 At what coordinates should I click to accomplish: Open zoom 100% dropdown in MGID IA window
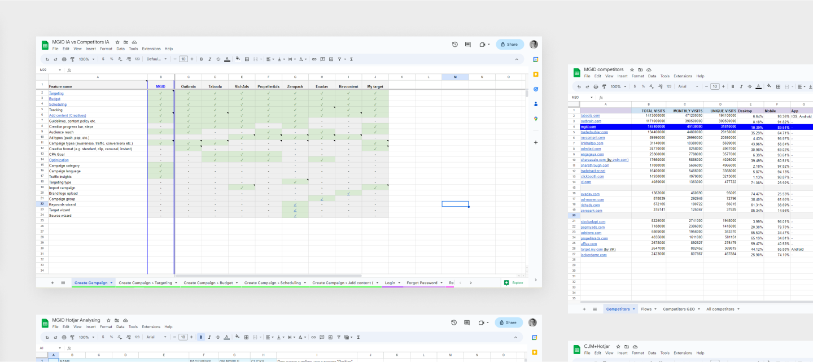click(86, 59)
